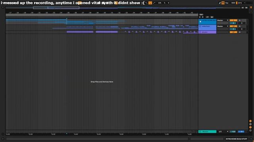Screen dimensions: 254x142
Task: Unfold the drums track
Action: tap(200, 32)
